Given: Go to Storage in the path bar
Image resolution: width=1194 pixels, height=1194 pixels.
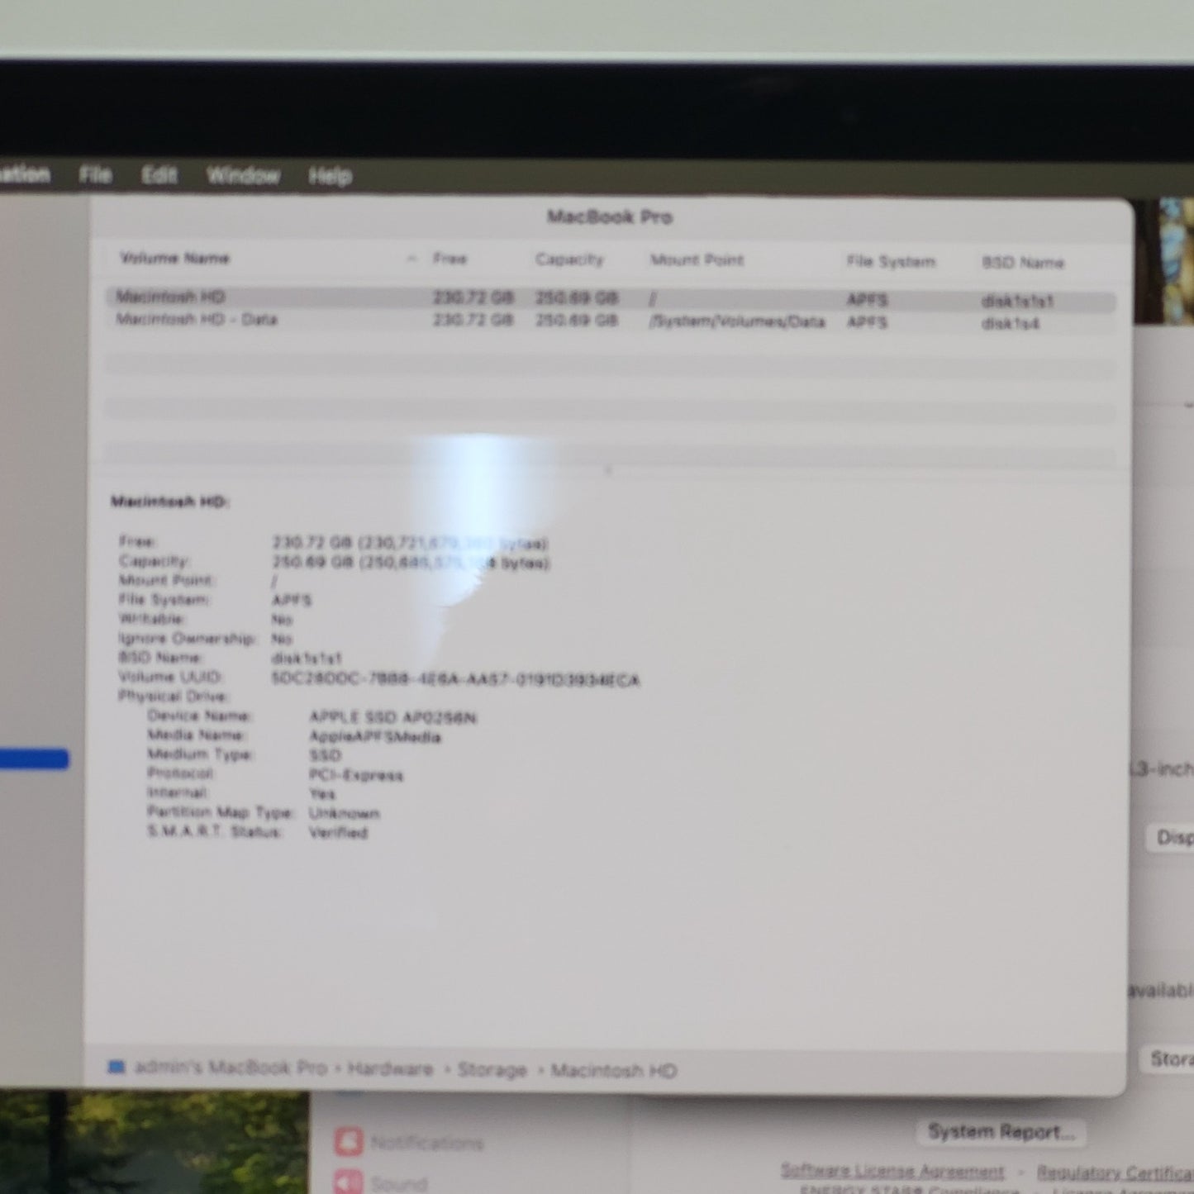Looking at the screenshot, I should click(x=492, y=1070).
